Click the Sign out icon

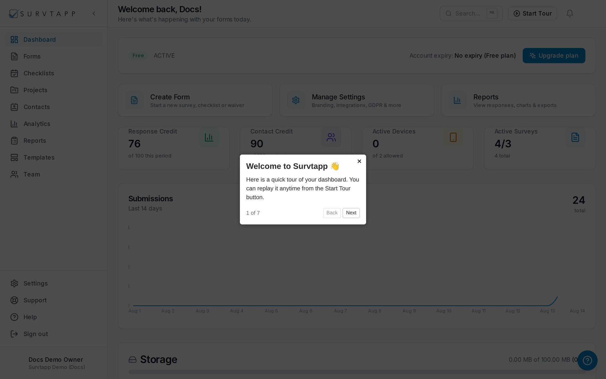pyautogui.click(x=14, y=334)
